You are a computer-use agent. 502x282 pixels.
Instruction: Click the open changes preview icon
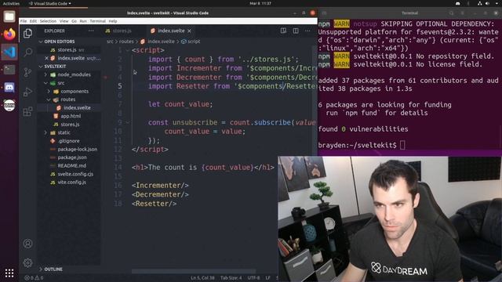click(283, 31)
